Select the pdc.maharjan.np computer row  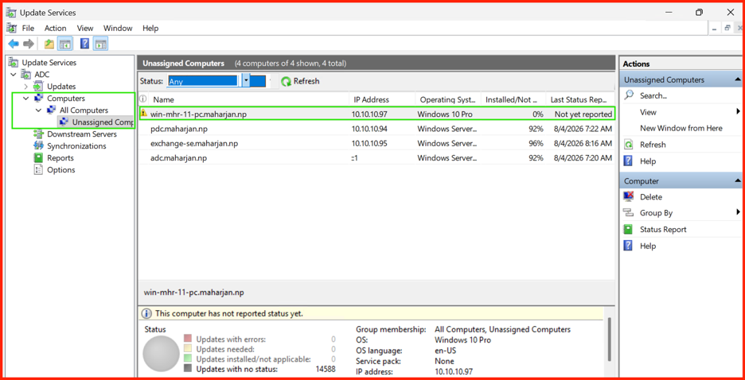[376, 129]
